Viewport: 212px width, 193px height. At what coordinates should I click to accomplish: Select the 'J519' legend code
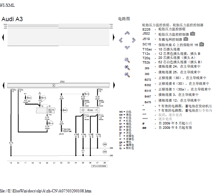tap(146, 39)
